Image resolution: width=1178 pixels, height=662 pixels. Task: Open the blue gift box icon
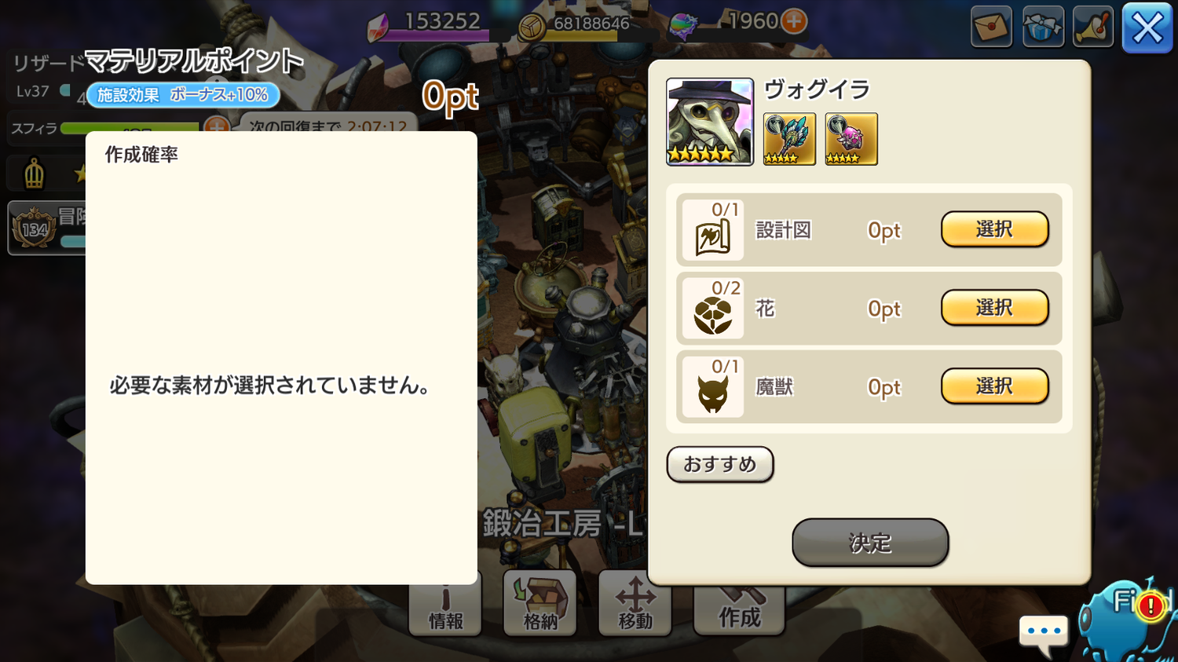[x=1043, y=27]
